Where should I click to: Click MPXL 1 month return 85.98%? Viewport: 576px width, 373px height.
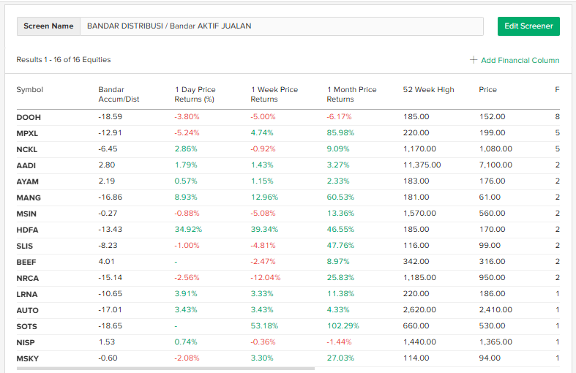[x=340, y=133]
